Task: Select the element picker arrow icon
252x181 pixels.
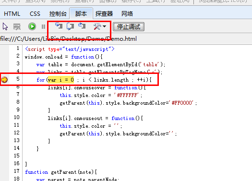Action: coord(5,26)
